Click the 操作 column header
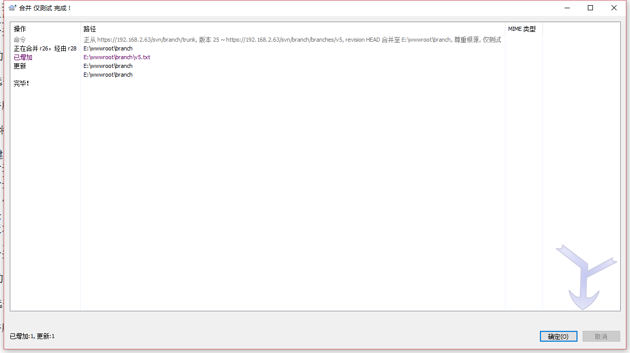630x353 pixels. pos(20,29)
